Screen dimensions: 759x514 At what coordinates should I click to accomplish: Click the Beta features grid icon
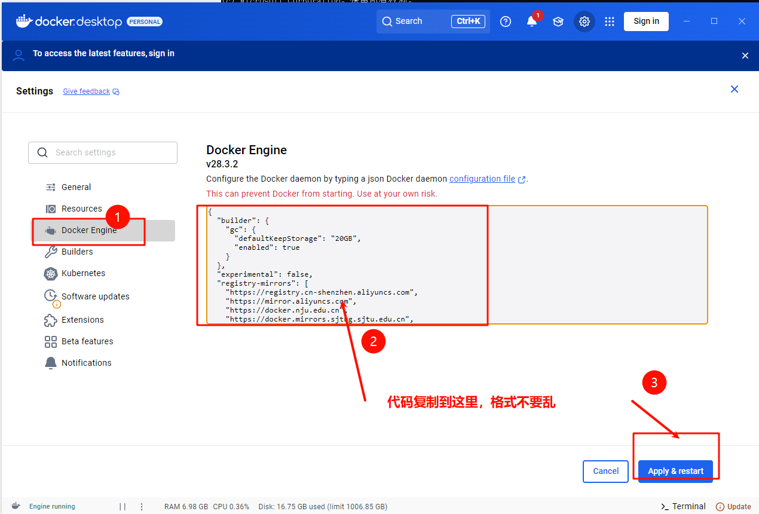click(51, 341)
